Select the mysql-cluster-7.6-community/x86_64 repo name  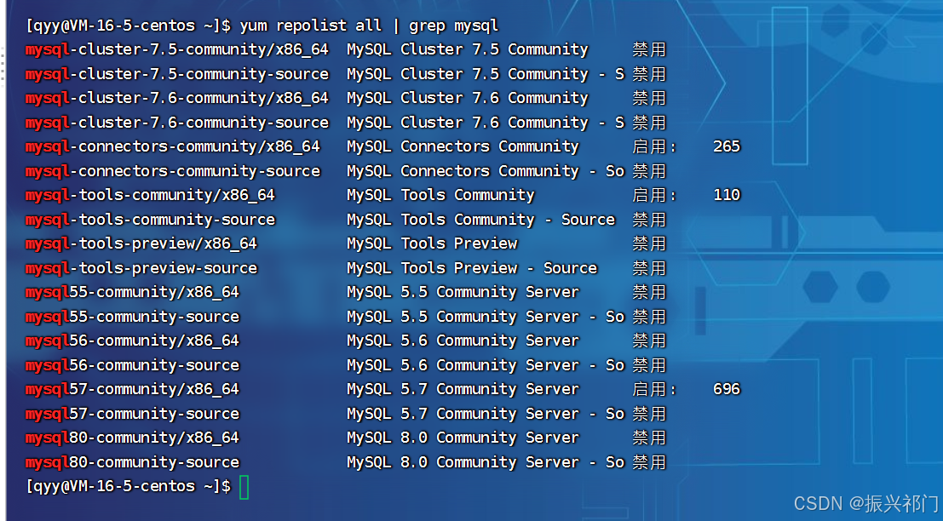click(x=177, y=98)
